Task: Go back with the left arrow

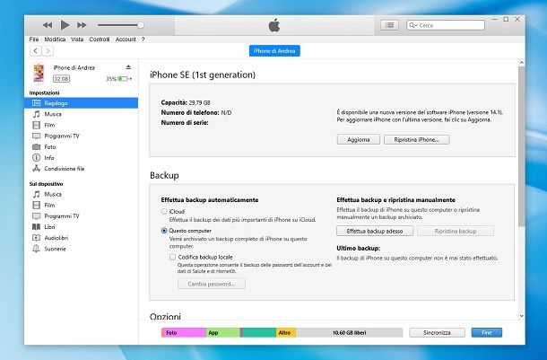Action: tap(36, 51)
